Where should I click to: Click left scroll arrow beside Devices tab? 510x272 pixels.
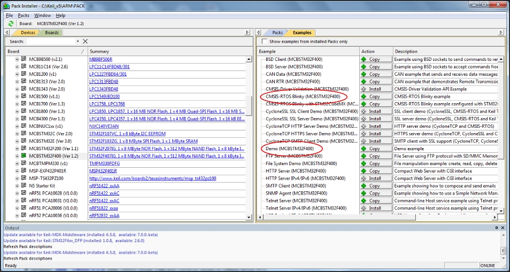[9, 33]
